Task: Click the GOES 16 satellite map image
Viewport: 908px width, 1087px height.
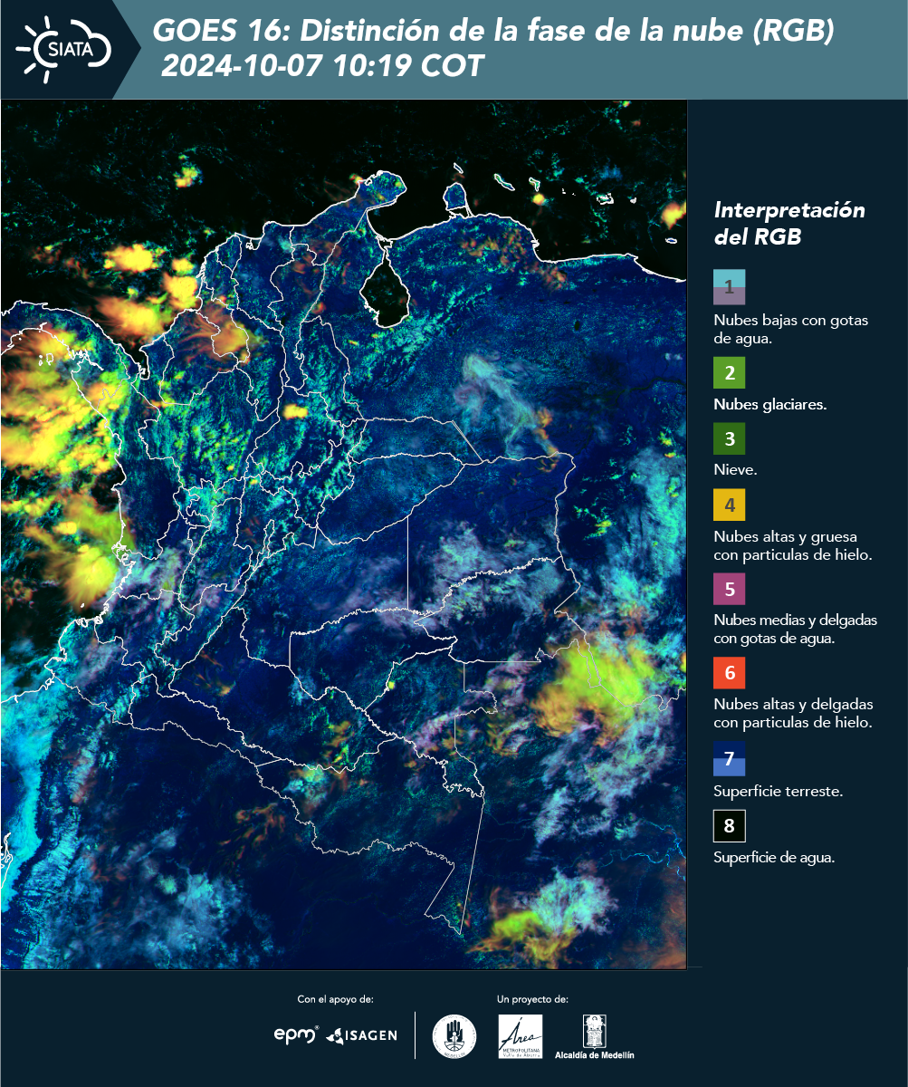Action: click(344, 534)
